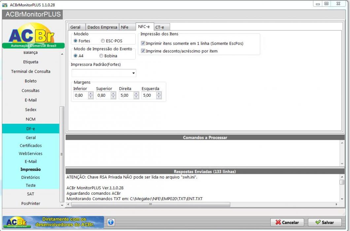The image size is (350, 231).
Task: Click the horizontal scrollbar thumb in responses
Action: (151, 204)
